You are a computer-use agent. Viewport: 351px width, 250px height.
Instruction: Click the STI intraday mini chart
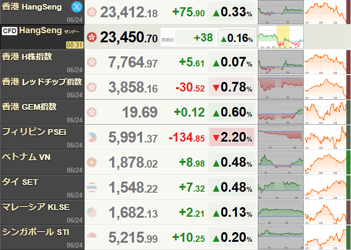point(281,237)
